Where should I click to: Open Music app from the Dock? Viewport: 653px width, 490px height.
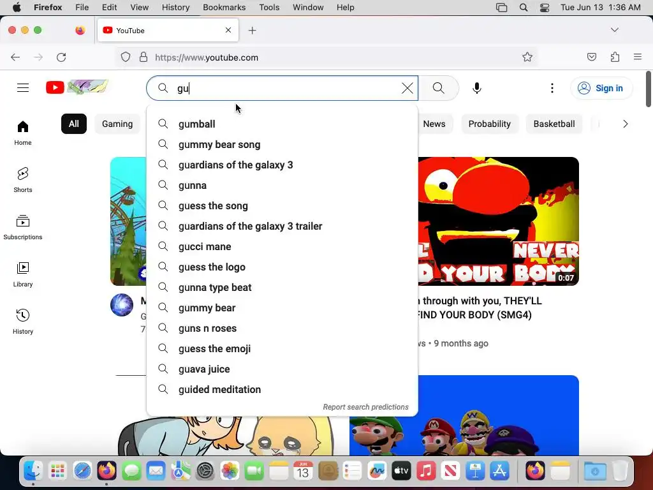tap(425, 471)
